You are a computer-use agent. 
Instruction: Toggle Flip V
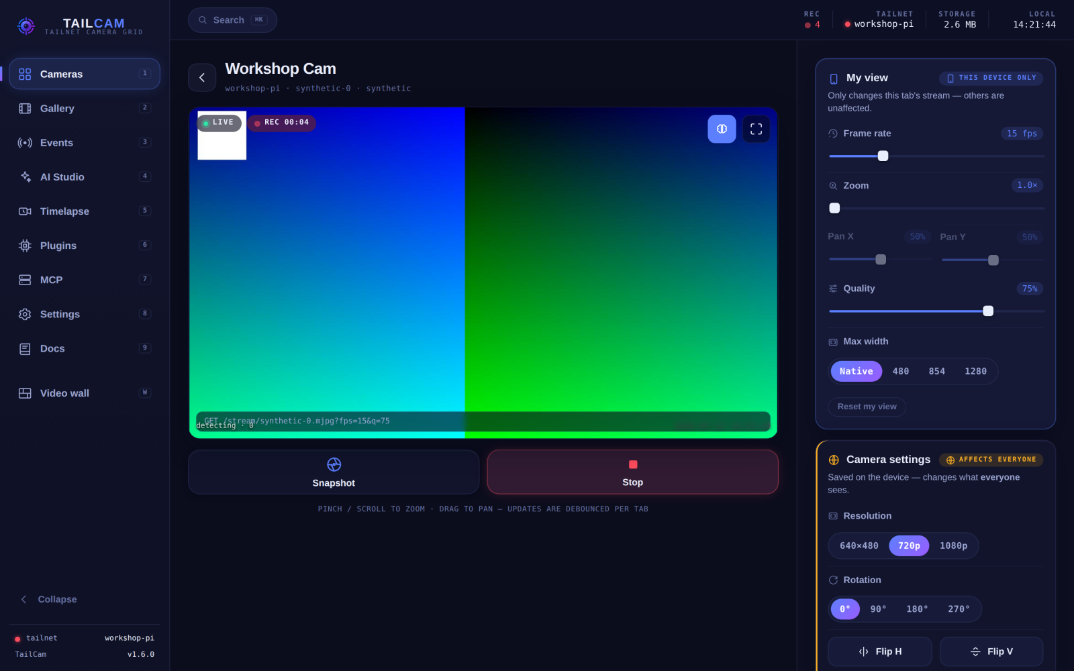pos(991,652)
